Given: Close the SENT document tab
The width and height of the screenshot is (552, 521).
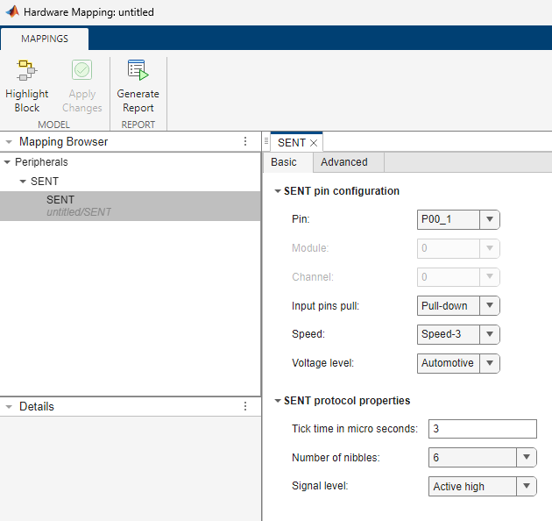Looking at the screenshot, I should pyautogui.click(x=314, y=143).
